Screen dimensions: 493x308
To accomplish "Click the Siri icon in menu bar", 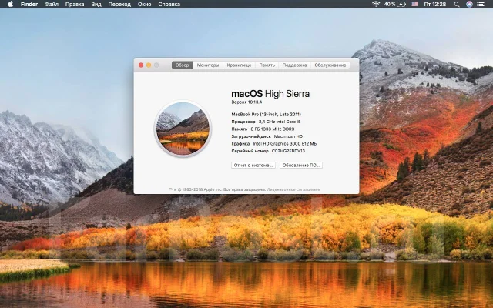I will (x=469, y=4).
